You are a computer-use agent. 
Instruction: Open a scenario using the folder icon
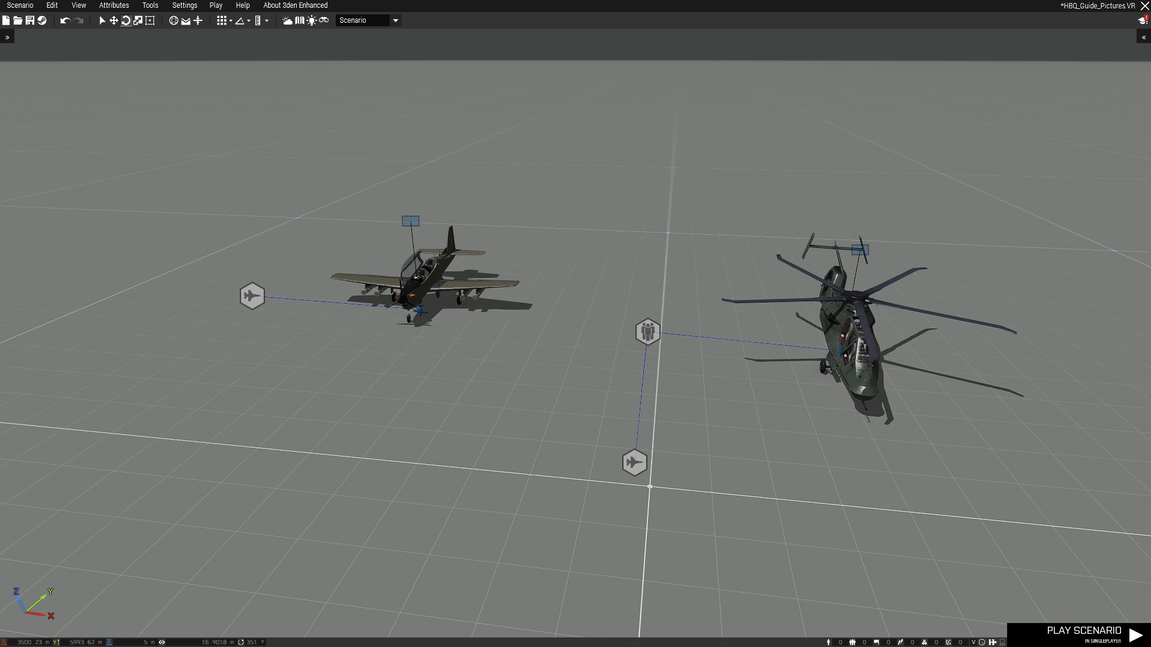tap(18, 20)
